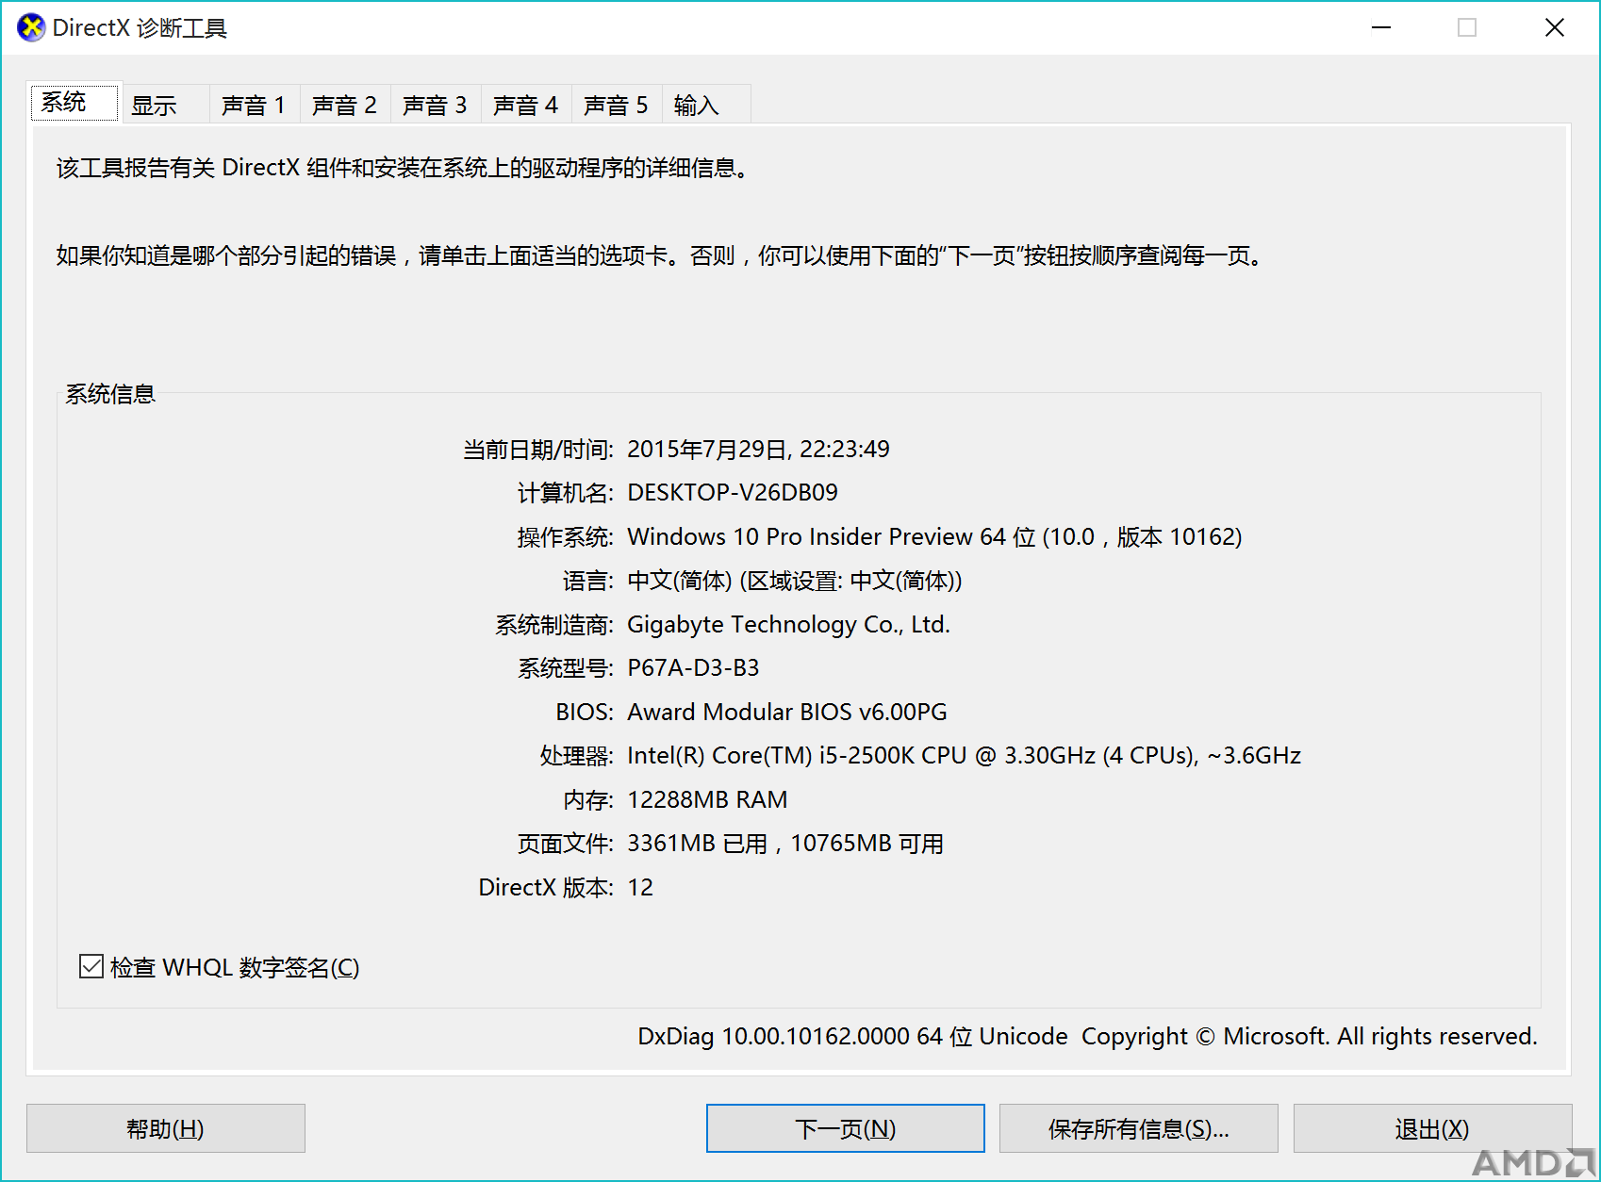Open the 声音 2 tab

[344, 105]
